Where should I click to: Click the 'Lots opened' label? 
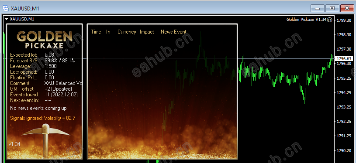tap(24, 72)
